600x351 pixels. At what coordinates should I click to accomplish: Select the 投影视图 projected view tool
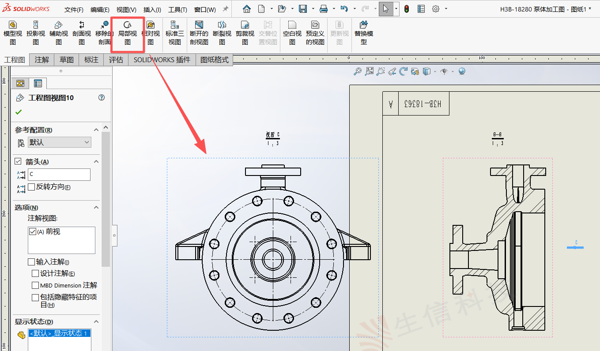(35, 33)
